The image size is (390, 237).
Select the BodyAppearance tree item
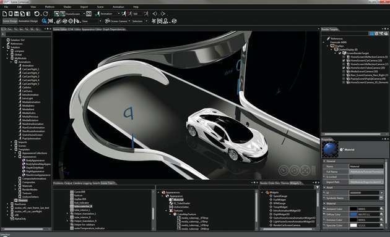[x=35, y=160]
